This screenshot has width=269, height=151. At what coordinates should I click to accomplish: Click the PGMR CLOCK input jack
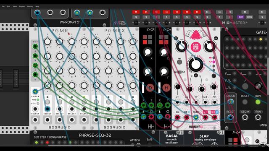35,91
